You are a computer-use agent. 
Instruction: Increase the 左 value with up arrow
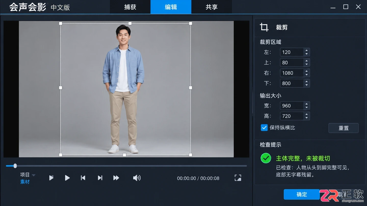307,50
